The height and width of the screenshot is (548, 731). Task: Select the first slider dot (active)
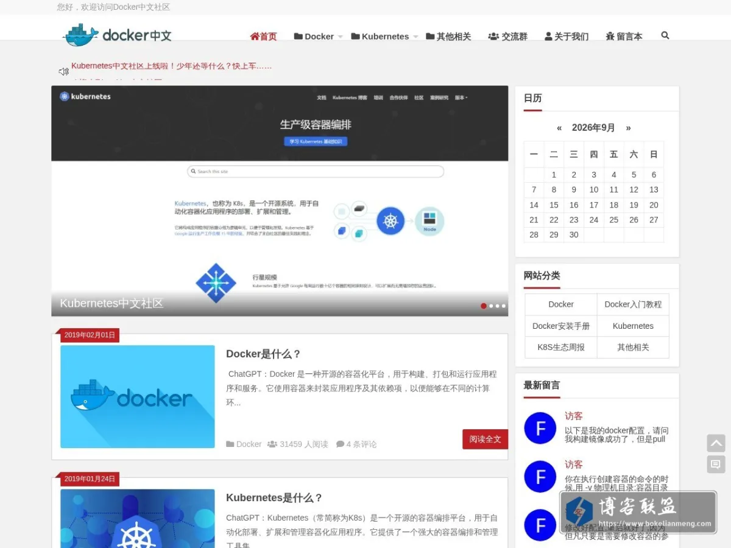[x=484, y=306]
